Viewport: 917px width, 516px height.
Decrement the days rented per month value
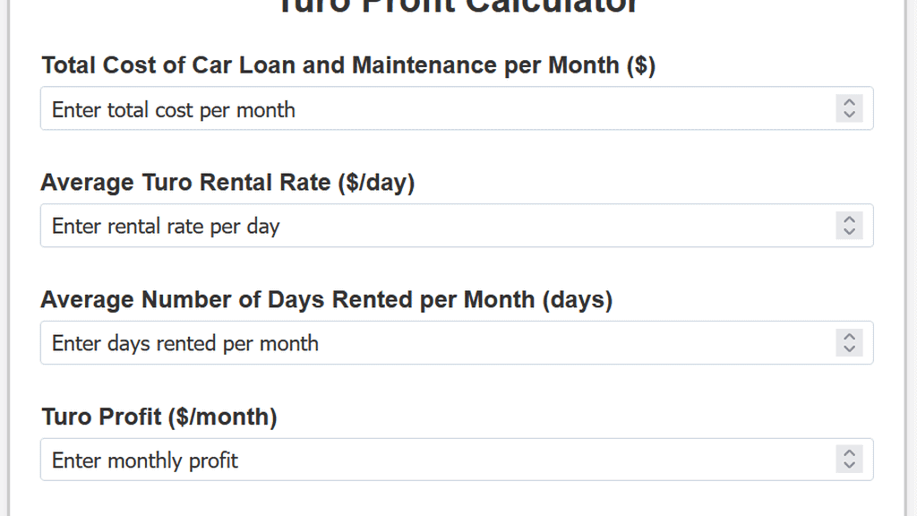[x=848, y=348]
